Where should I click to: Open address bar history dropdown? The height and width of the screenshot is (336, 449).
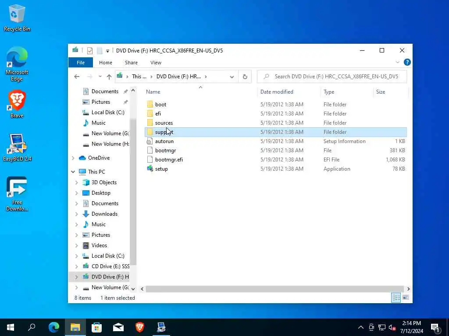(232, 77)
